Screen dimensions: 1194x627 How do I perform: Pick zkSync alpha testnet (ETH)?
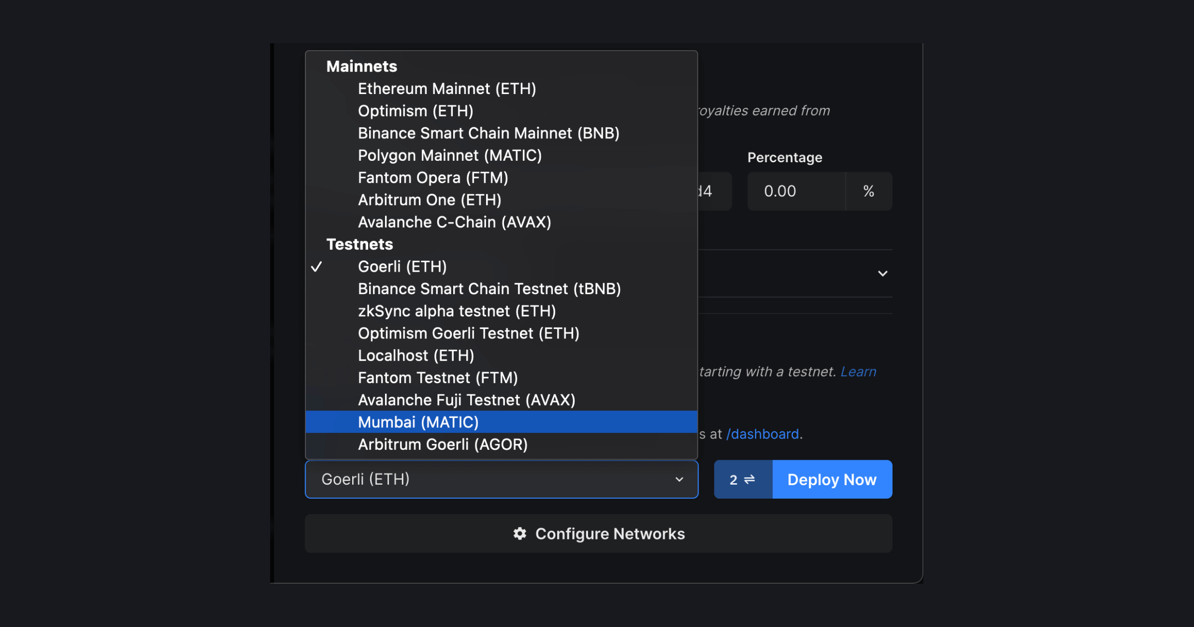point(457,311)
